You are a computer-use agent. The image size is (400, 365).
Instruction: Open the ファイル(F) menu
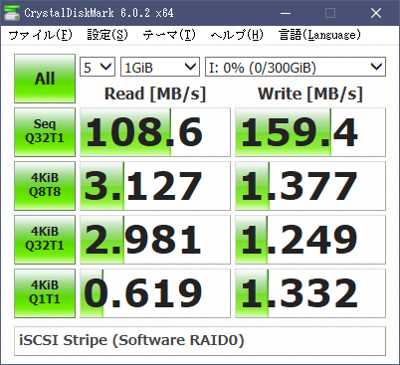pos(40,35)
